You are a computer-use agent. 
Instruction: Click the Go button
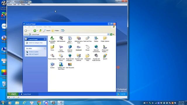pyautogui.click(x=112, y=34)
